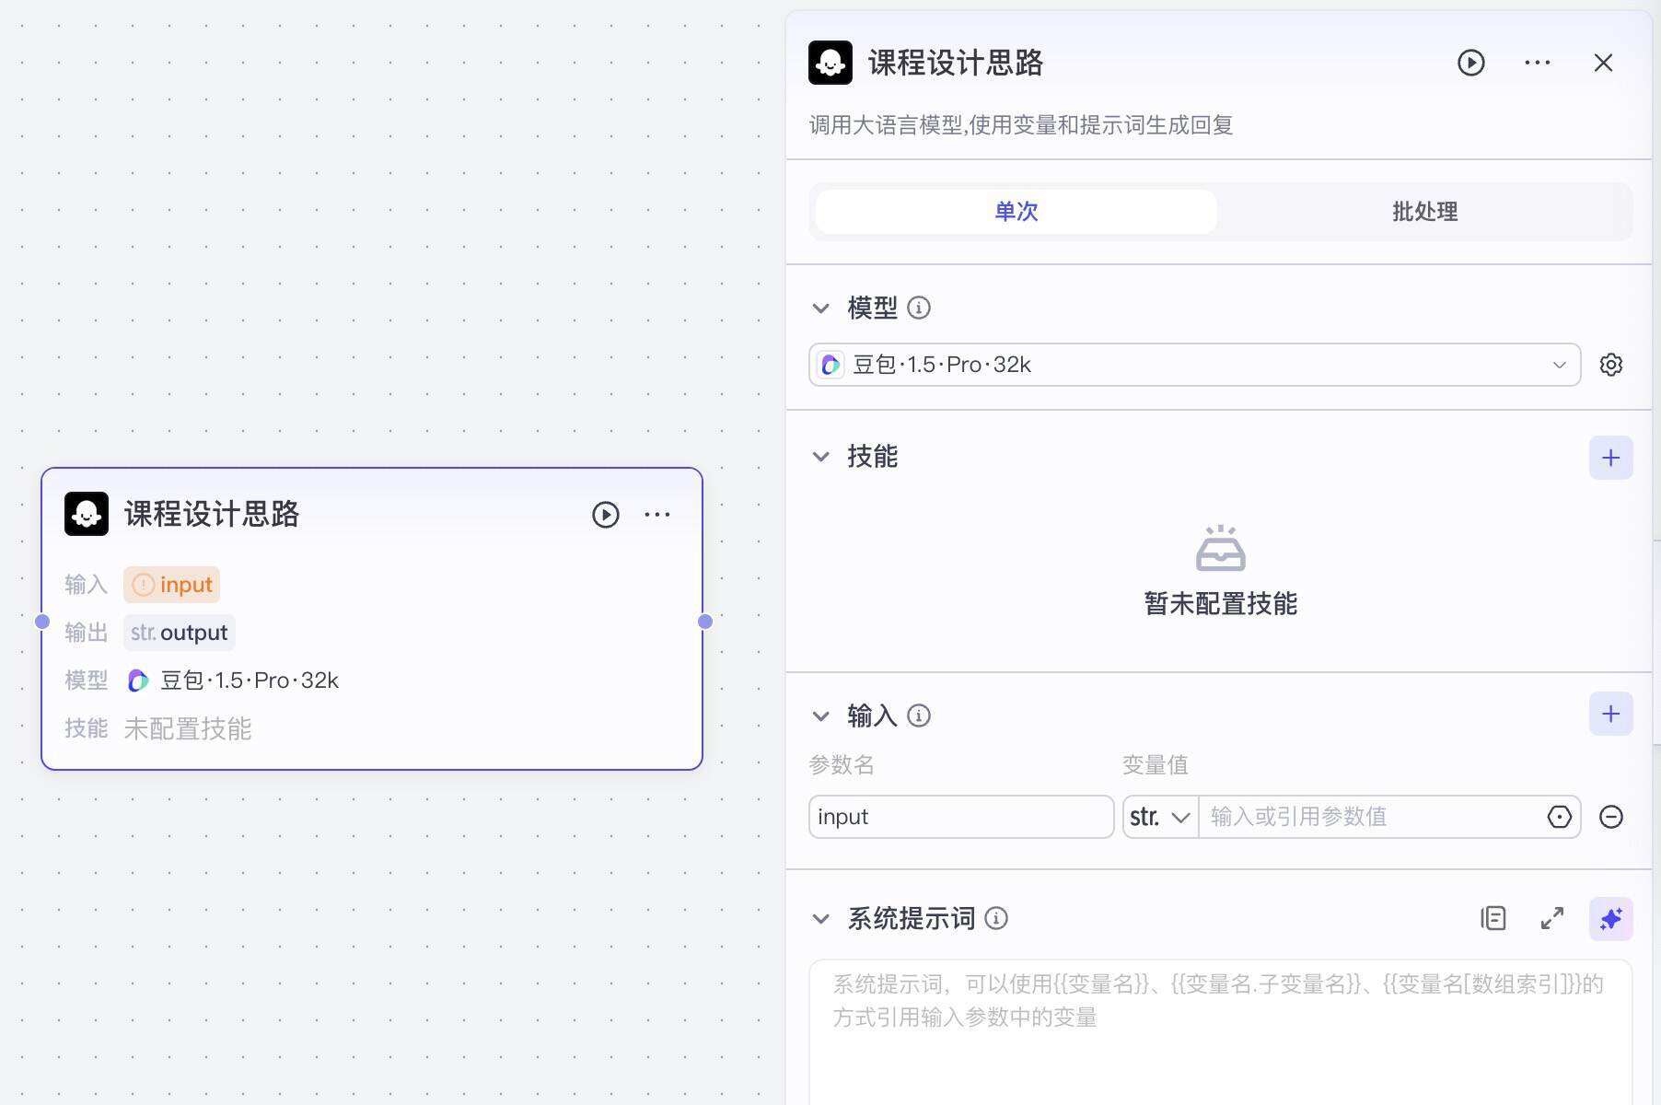Generate a prompt with the AI sparkle icon
Screen dimensions: 1661x1105
tap(1610, 918)
